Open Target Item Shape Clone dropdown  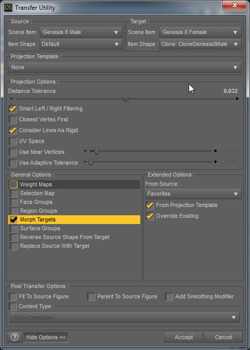tap(201, 44)
